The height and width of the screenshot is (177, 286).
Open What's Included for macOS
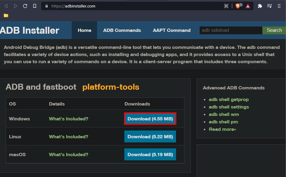click(x=68, y=154)
